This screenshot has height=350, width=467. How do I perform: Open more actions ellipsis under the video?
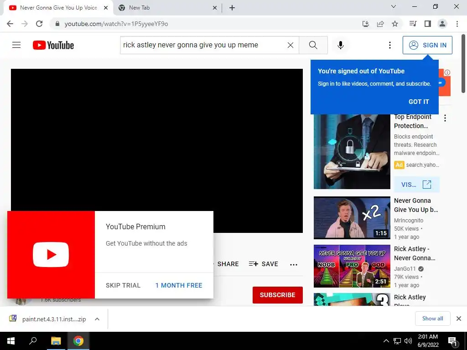[x=294, y=265]
